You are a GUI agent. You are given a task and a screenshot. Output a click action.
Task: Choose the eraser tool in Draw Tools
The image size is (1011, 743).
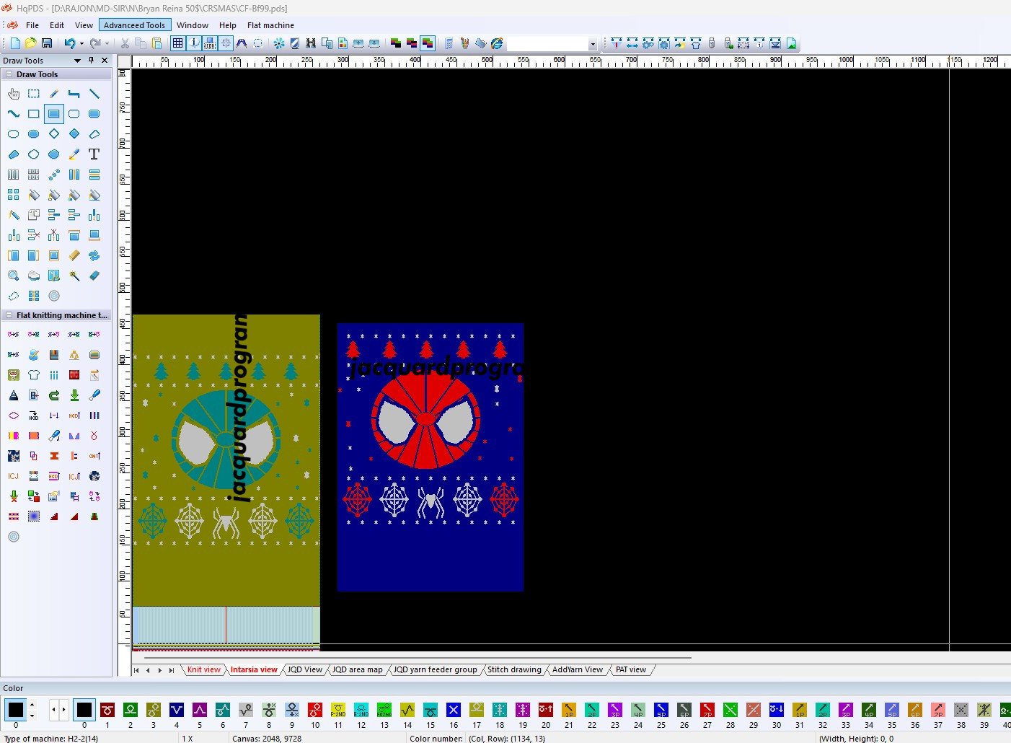(94, 276)
